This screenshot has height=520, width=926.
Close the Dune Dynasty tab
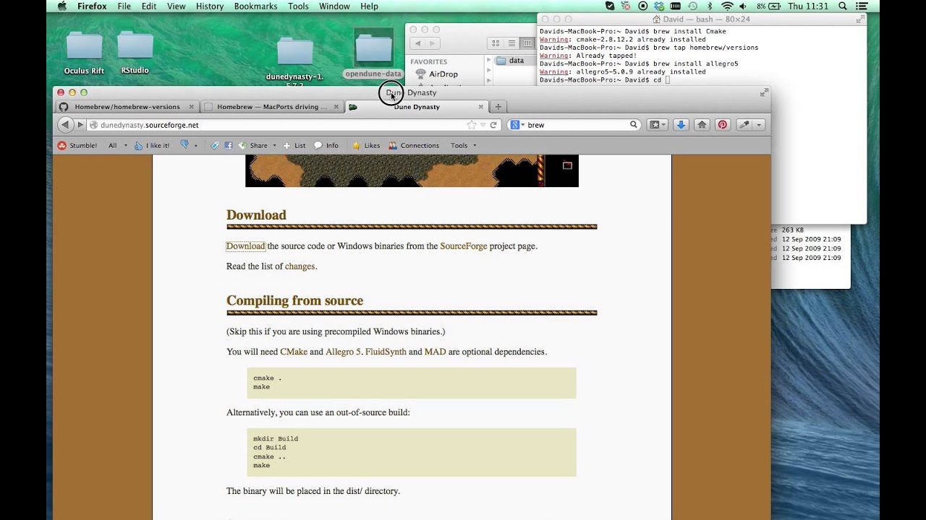click(x=480, y=107)
